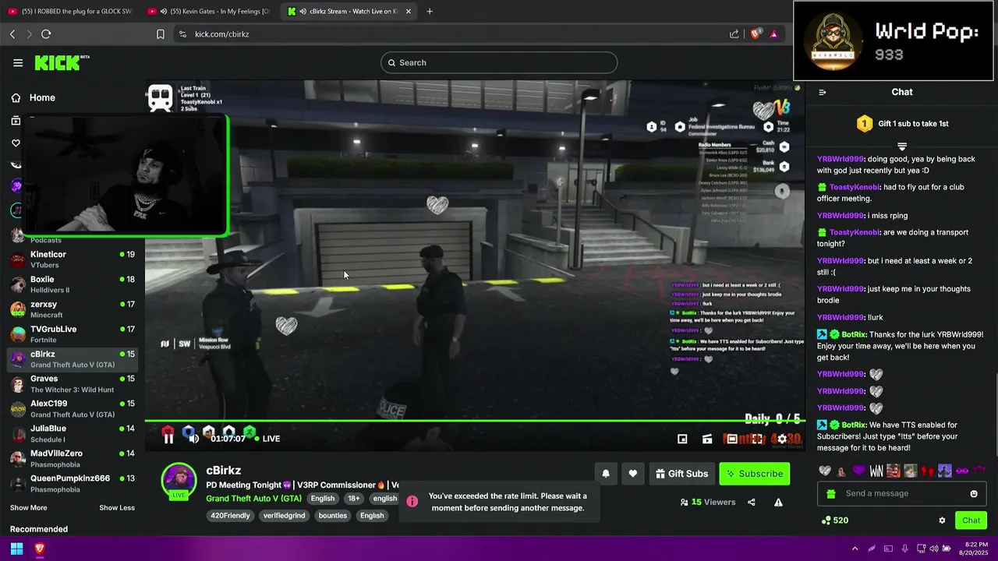
Task: Open QueenPumpkinz666 channel in sidebar
Action: (73, 483)
